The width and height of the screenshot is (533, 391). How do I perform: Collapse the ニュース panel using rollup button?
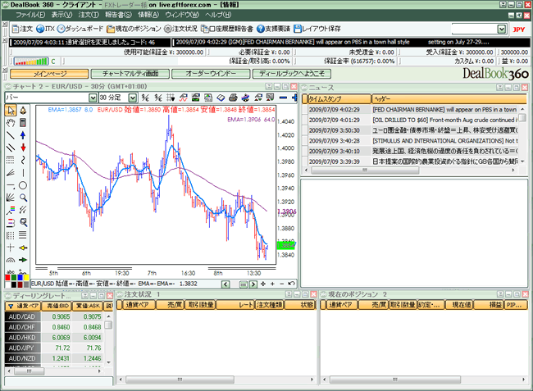click(x=499, y=88)
